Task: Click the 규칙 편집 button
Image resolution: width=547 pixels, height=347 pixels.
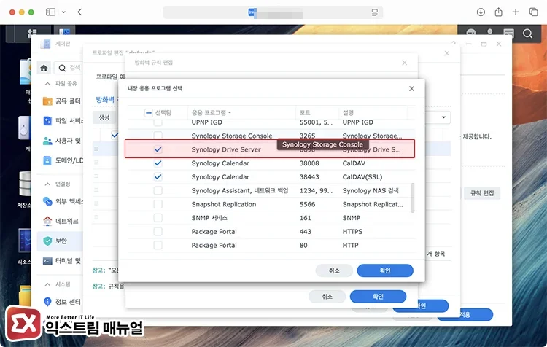Action: click(x=483, y=193)
